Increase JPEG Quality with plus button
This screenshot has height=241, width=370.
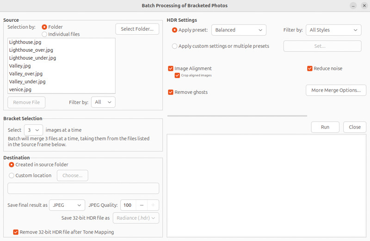[x=153, y=205]
